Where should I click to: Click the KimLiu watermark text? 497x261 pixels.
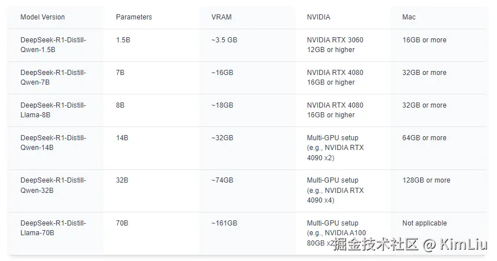coord(463,244)
